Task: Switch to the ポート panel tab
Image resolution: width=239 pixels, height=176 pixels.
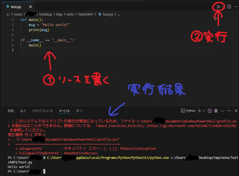Action: tap(79, 111)
